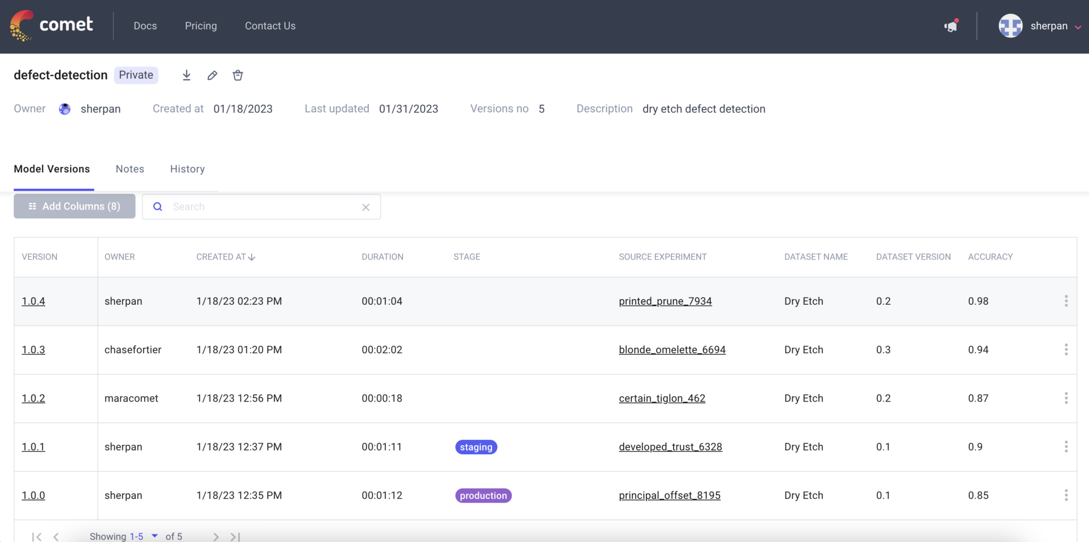Click the Comet logo
The width and height of the screenshot is (1089, 542).
pyautogui.click(x=52, y=25)
